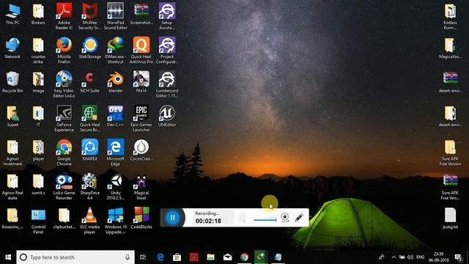Open the Brokers folder

38,14
